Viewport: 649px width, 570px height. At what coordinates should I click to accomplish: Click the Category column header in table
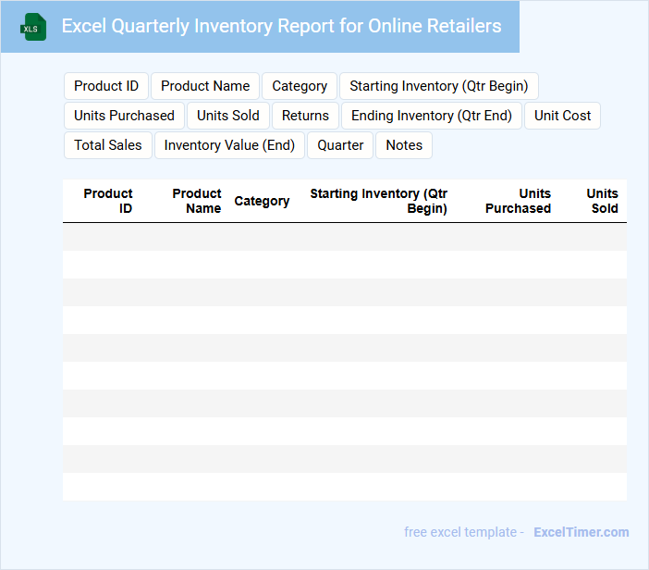tap(262, 201)
